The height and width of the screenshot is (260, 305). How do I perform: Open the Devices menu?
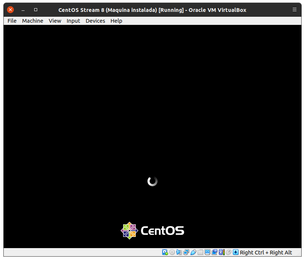click(x=95, y=21)
